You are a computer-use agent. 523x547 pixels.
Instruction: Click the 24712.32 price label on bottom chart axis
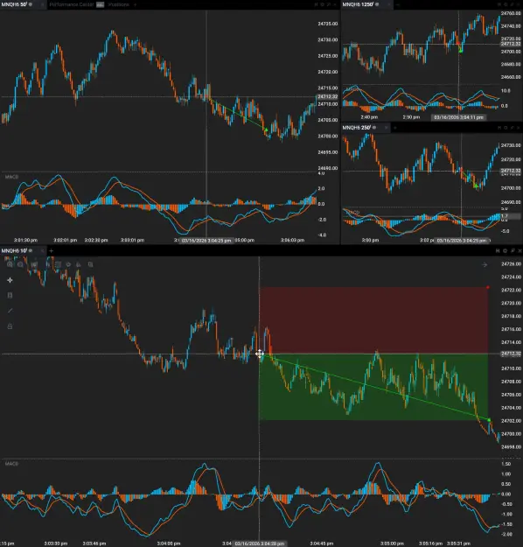511,354
